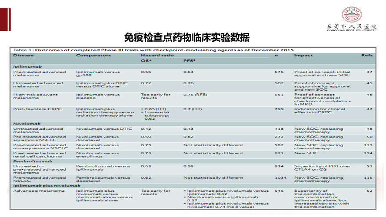Click the Table 3 caption text

click(153, 50)
